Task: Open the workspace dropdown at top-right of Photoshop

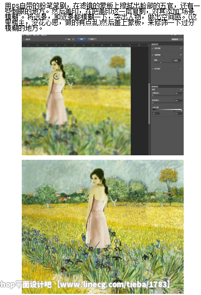Action: point(176,39)
